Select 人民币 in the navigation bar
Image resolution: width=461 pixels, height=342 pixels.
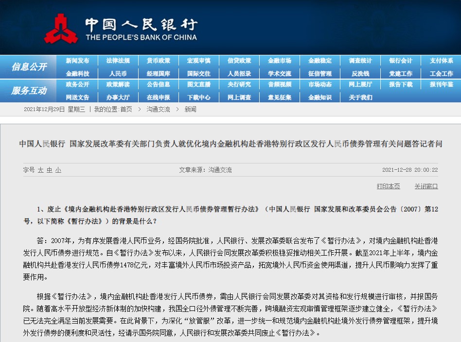pyautogui.click(x=118, y=74)
